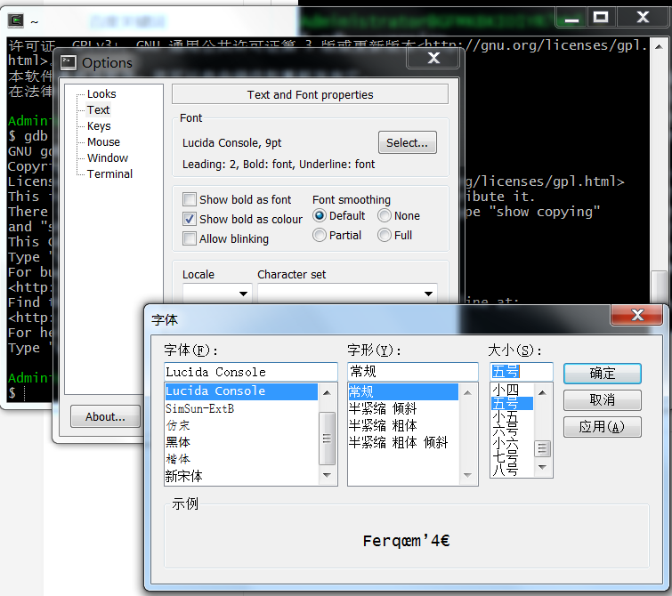Click size list scrollbar thumb
Image resolution: width=672 pixels, height=596 pixels.
(x=543, y=448)
